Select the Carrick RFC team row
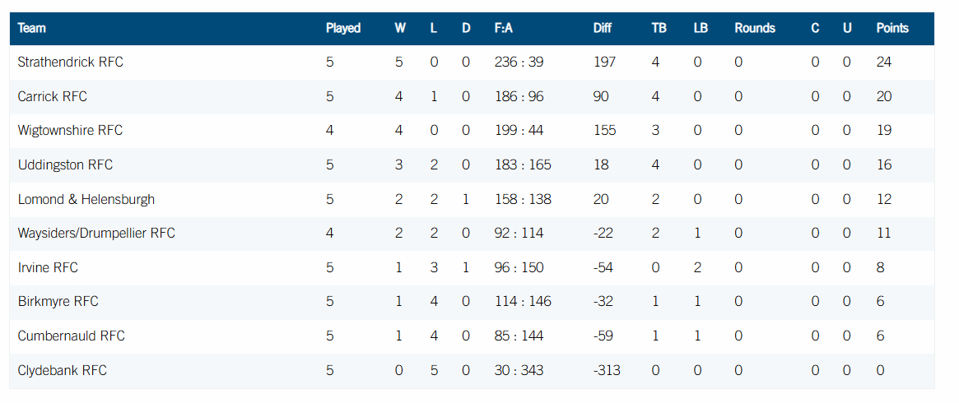 click(52, 96)
